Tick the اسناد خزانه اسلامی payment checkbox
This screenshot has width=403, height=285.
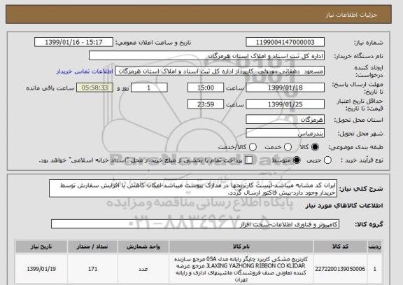coord(248,160)
